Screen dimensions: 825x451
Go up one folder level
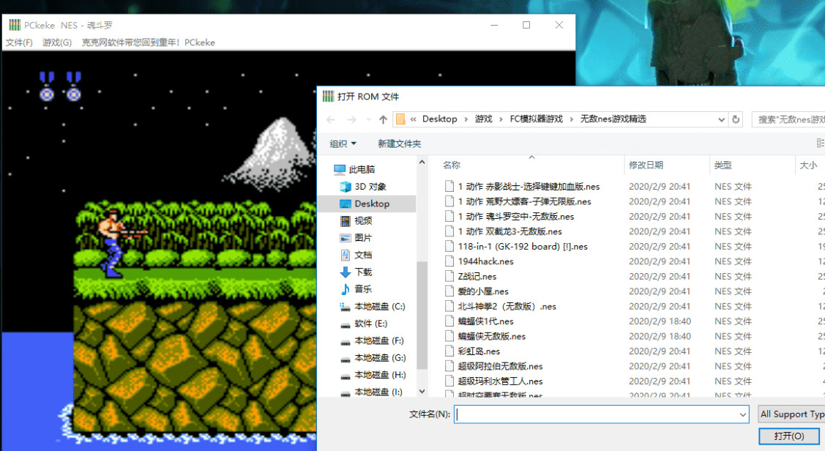[383, 119]
